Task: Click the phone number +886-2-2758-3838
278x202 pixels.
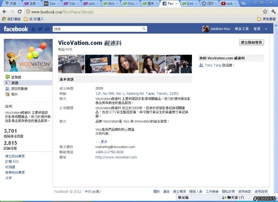Action: (x=109, y=152)
